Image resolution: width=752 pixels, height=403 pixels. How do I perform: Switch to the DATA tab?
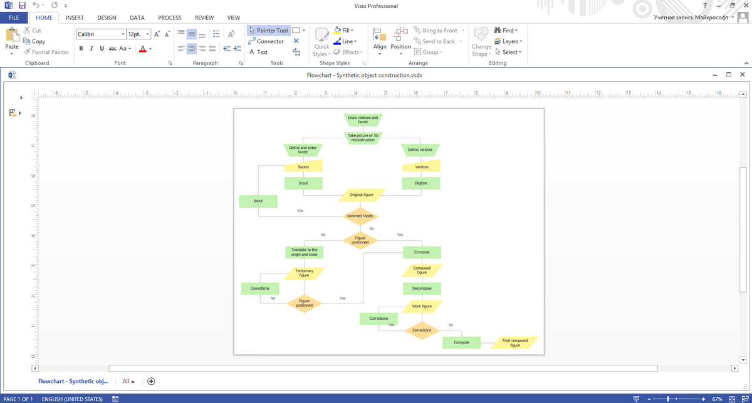[x=137, y=18]
